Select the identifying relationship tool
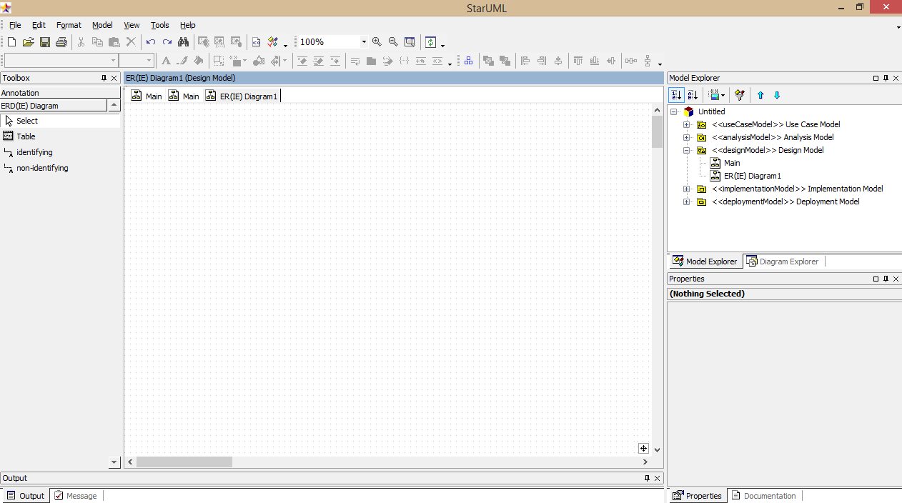The width and height of the screenshot is (902, 503). pyautogui.click(x=60, y=152)
